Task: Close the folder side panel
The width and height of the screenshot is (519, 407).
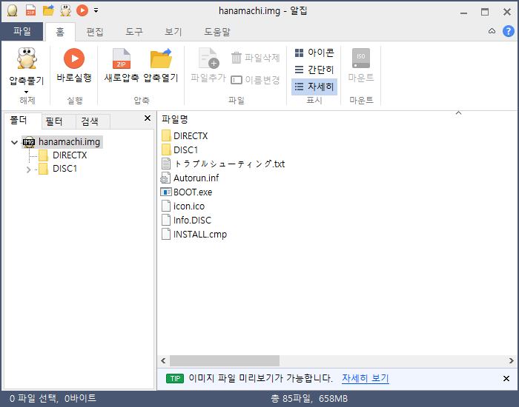Action: 148,118
